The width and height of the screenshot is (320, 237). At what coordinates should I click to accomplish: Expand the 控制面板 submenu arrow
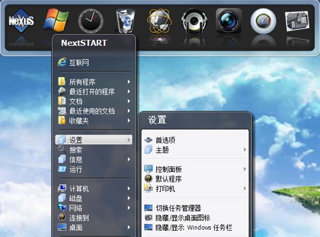(245, 169)
